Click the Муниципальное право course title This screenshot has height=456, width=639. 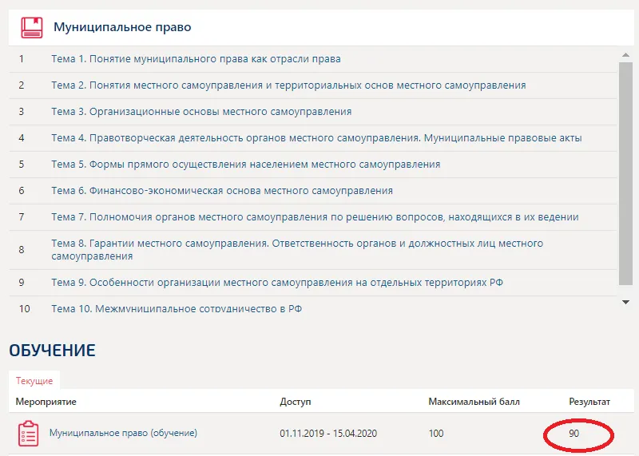point(122,27)
